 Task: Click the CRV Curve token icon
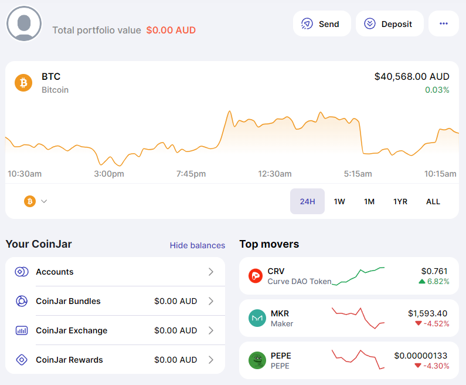point(256,276)
